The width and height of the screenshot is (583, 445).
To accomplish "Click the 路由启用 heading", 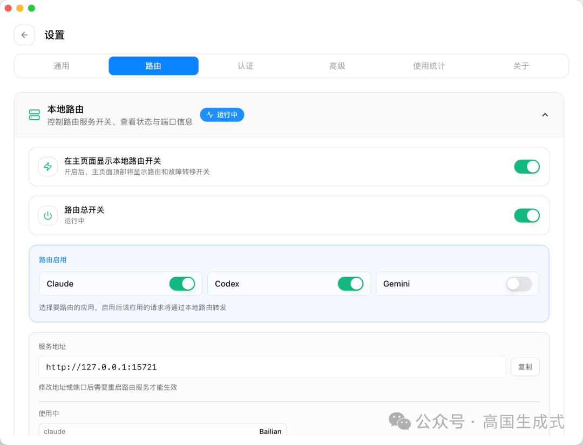I will pyautogui.click(x=53, y=259).
